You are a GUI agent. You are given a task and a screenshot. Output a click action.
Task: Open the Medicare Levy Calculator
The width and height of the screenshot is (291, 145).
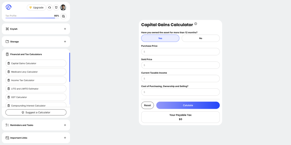pos(36,72)
